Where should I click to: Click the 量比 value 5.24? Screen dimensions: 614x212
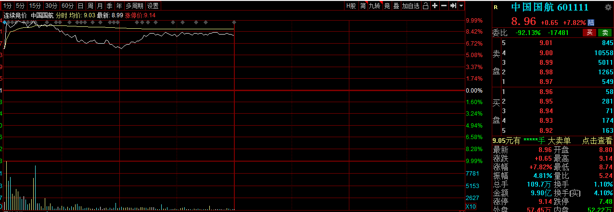point(606,176)
